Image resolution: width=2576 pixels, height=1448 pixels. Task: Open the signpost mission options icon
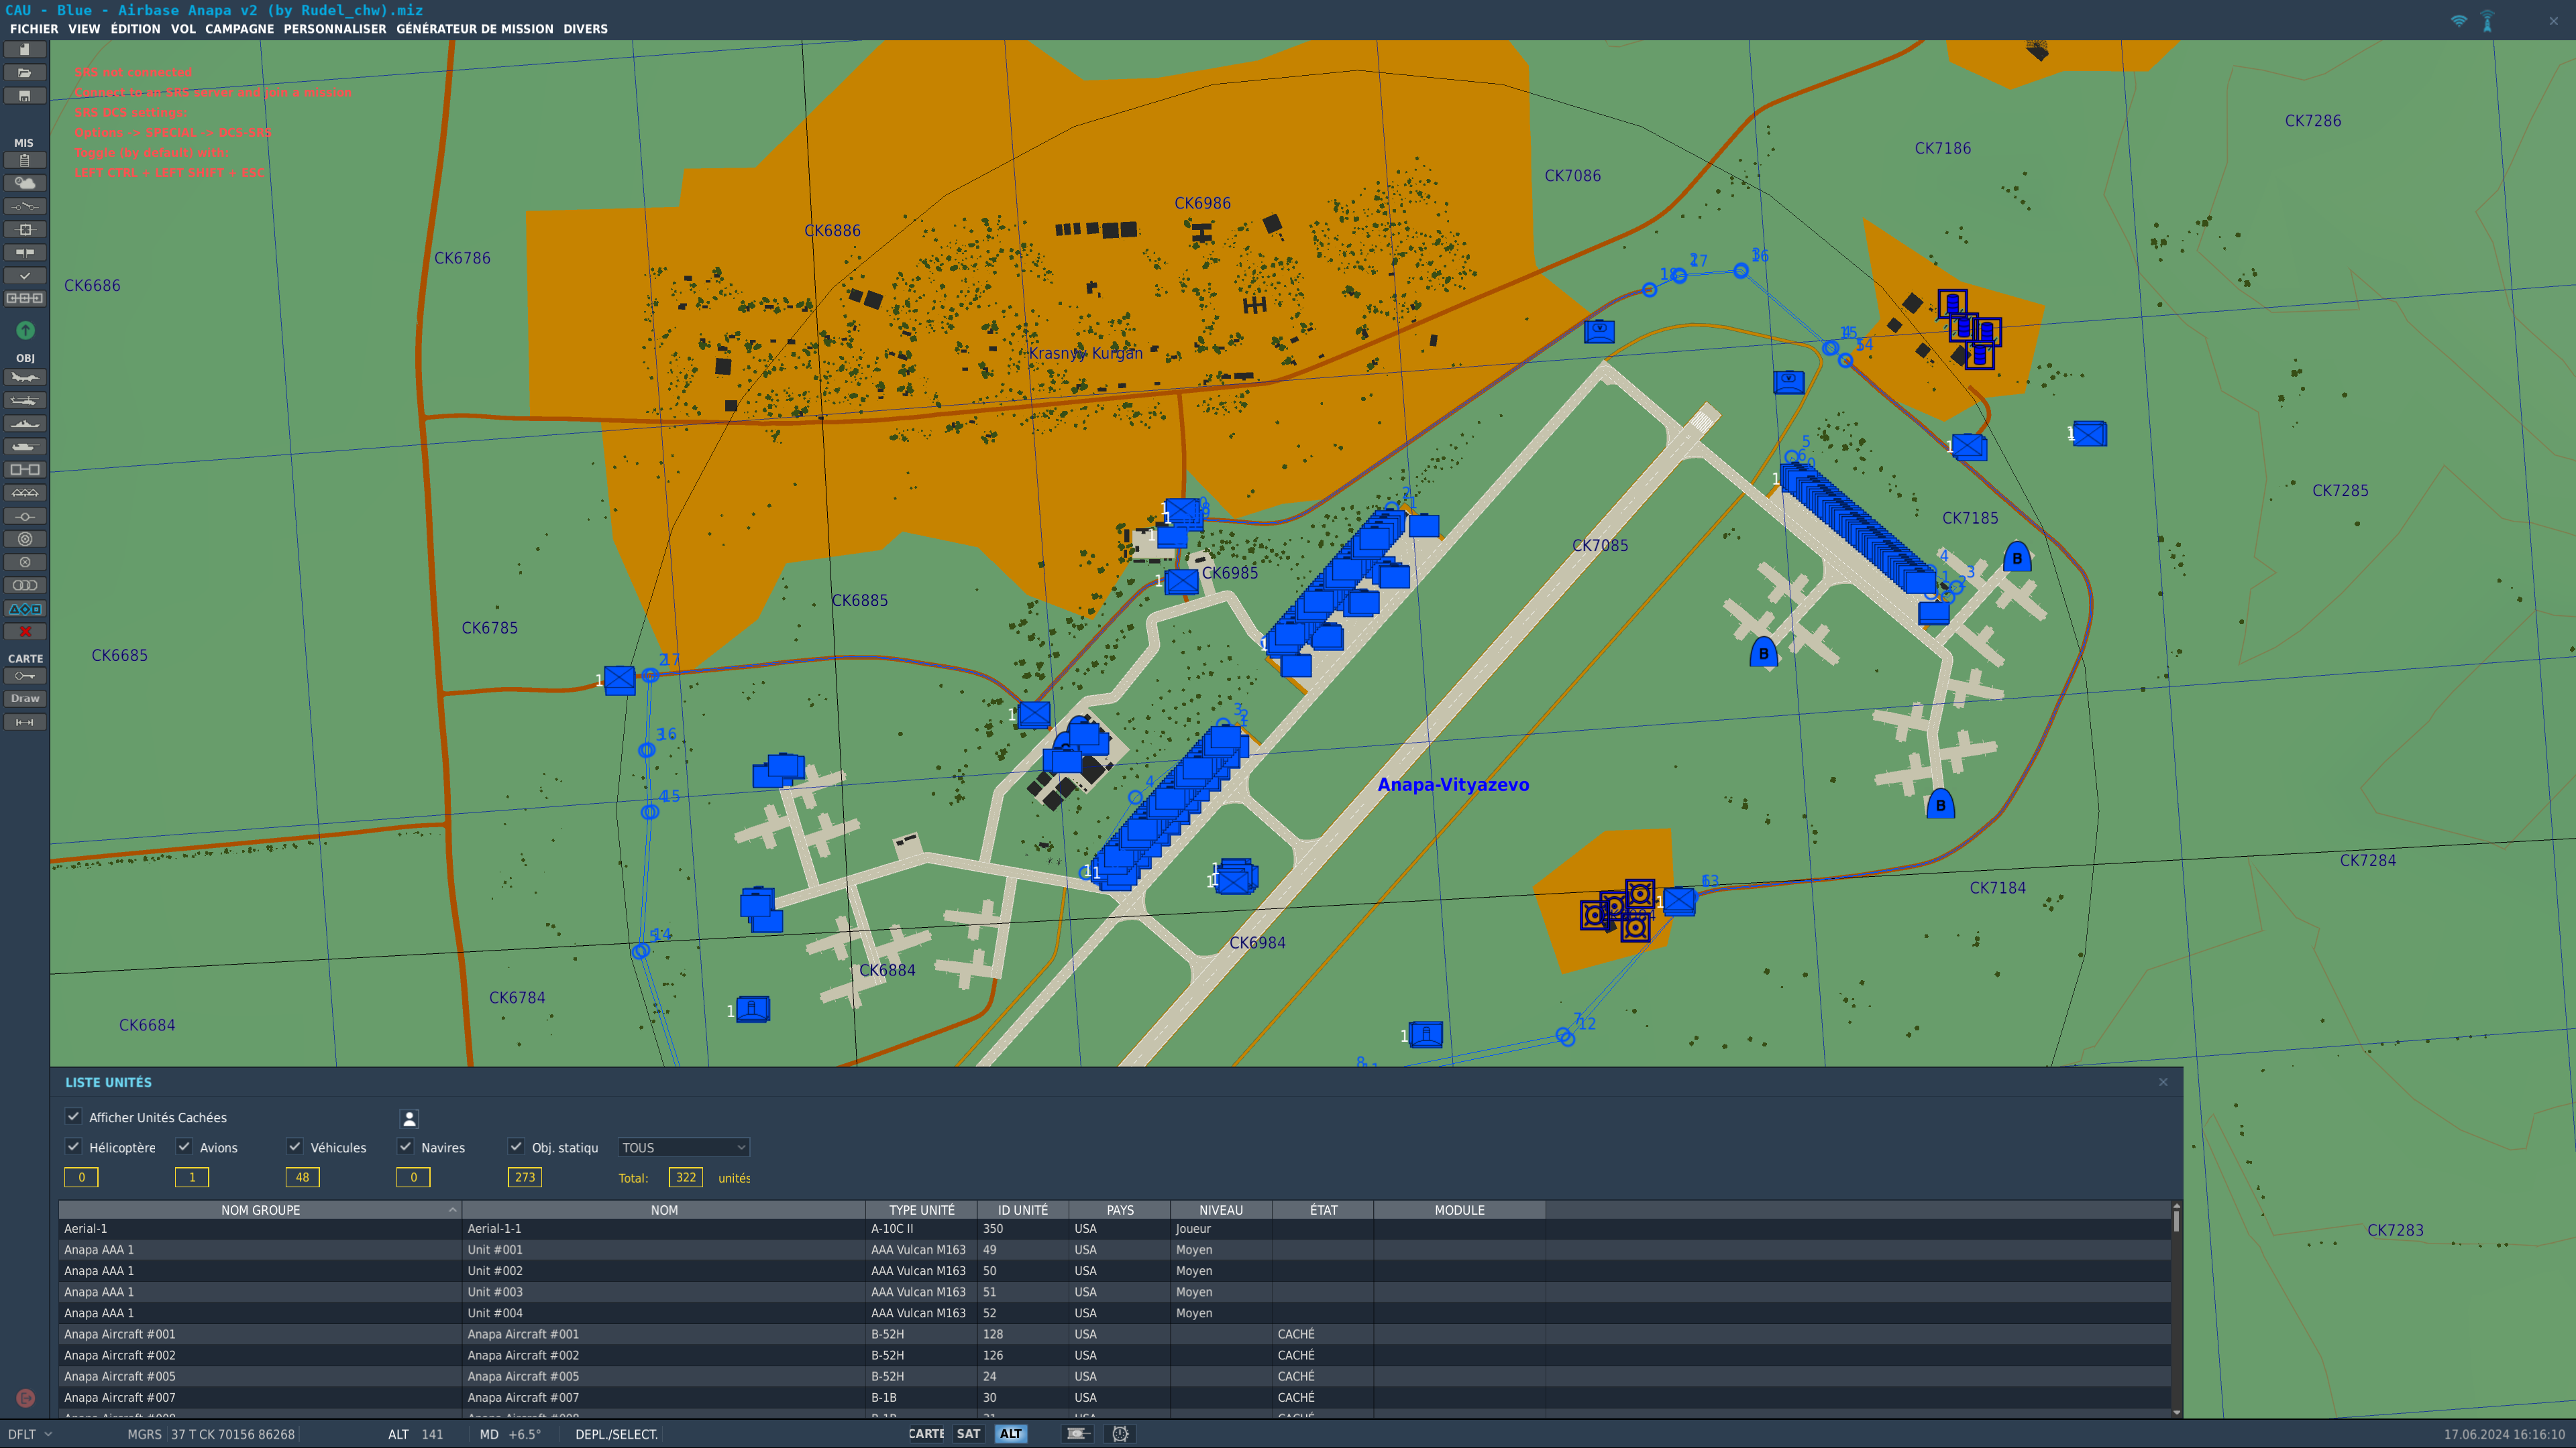point(25,252)
